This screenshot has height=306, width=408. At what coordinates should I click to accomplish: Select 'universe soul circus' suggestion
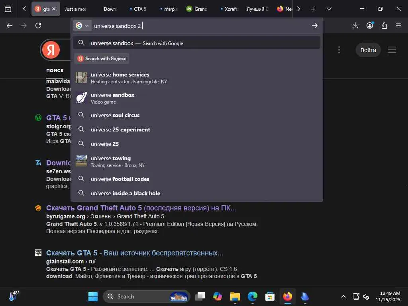197,115
